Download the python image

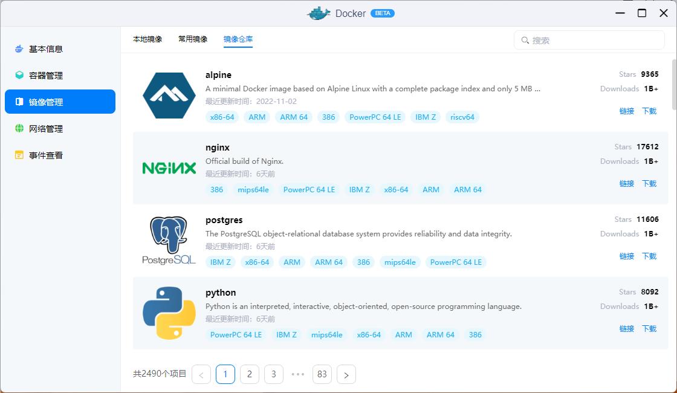(649, 329)
